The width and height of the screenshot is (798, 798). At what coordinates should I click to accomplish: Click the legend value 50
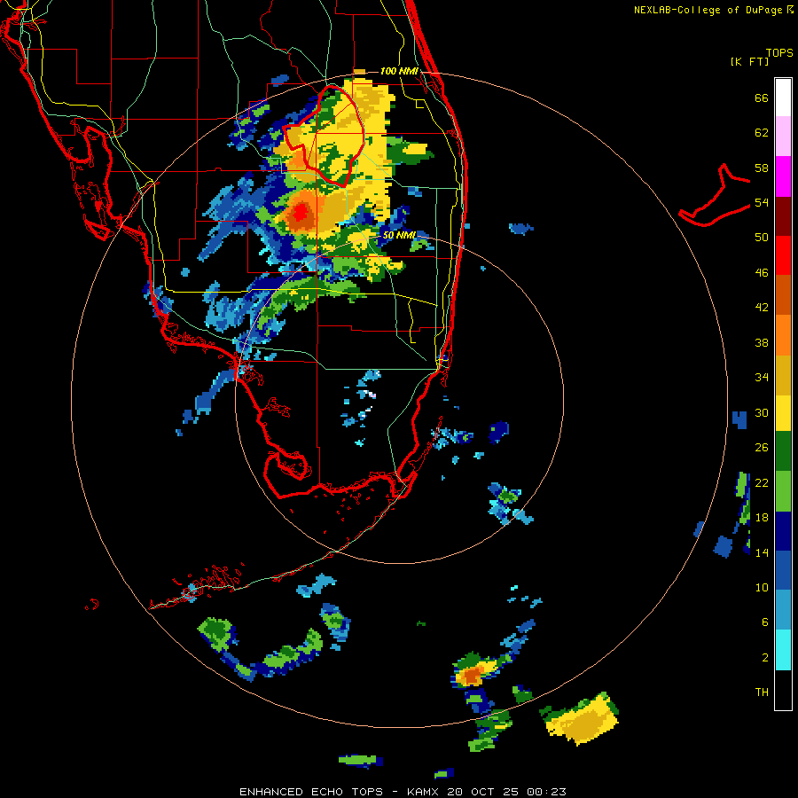point(762,238)
